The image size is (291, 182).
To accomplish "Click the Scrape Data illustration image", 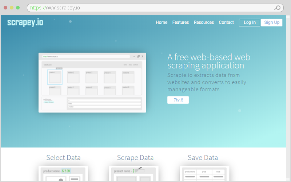I will (x=134, y=173).
